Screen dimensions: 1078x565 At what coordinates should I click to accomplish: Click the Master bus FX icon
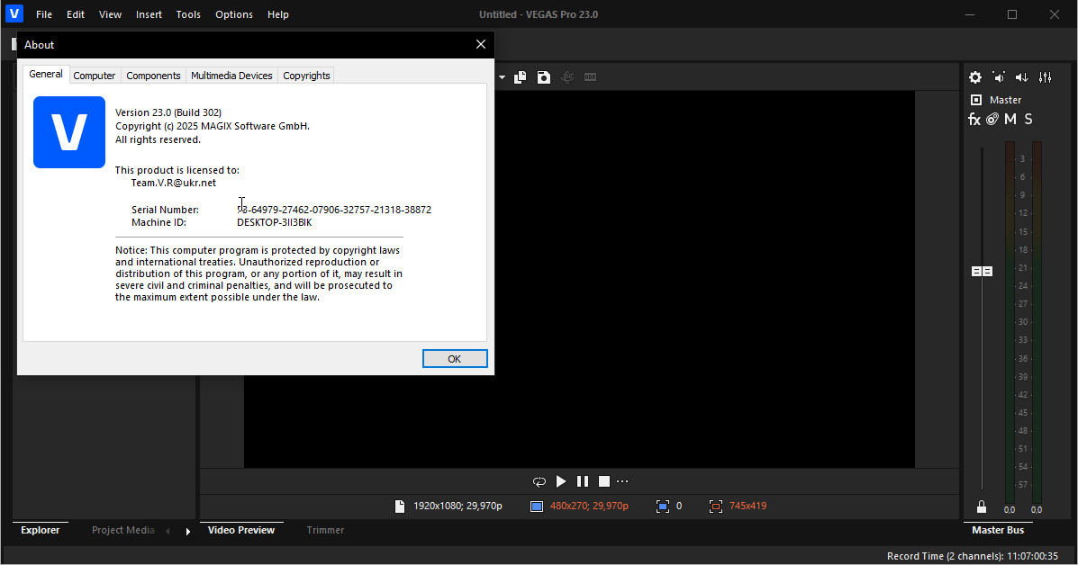coord(974,119)
